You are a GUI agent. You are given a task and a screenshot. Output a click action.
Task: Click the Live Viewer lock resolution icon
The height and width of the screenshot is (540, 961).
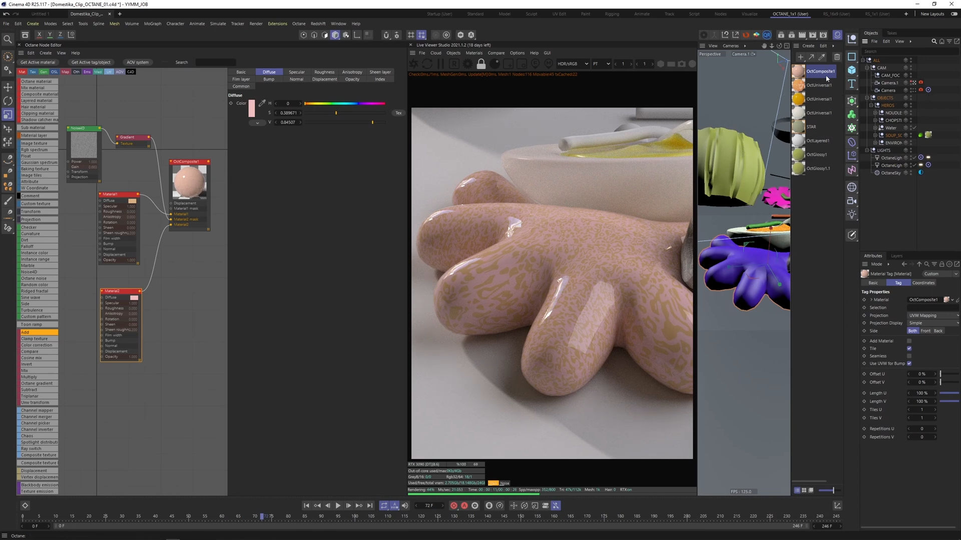point(481,64)
